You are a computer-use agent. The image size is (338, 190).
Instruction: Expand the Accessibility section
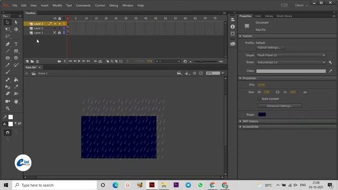coord(240,127)
